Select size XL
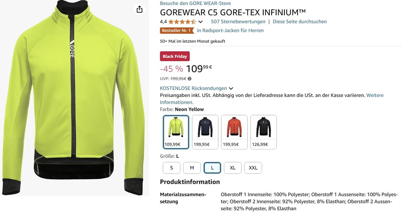404x212 pixels. click(233, 168)
